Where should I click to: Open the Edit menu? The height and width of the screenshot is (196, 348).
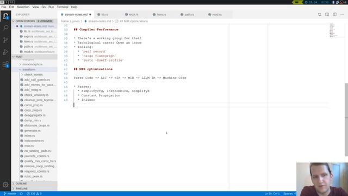(11, 7)
